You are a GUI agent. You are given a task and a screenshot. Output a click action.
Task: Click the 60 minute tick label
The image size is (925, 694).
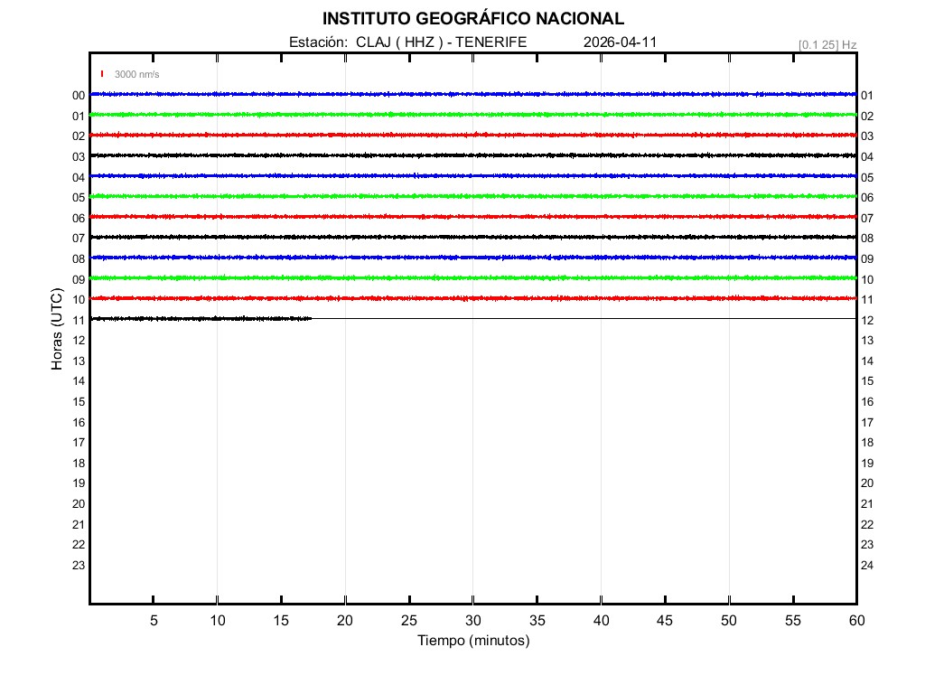[x=856, y=621]
